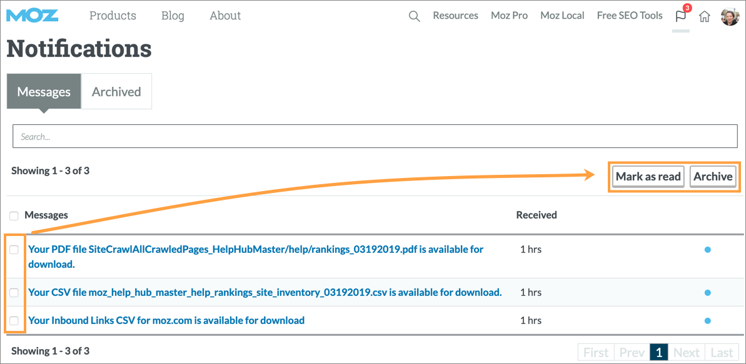746x364 pixels.
Task: Tick the site inventory CSV checkbox
Action: [x=14, y=292]
